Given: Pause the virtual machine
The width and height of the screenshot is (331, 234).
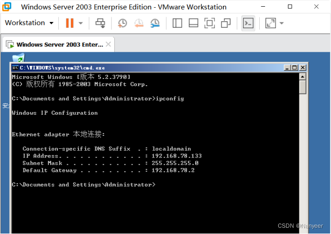Looking at the screenshot, I should point(70,23).
